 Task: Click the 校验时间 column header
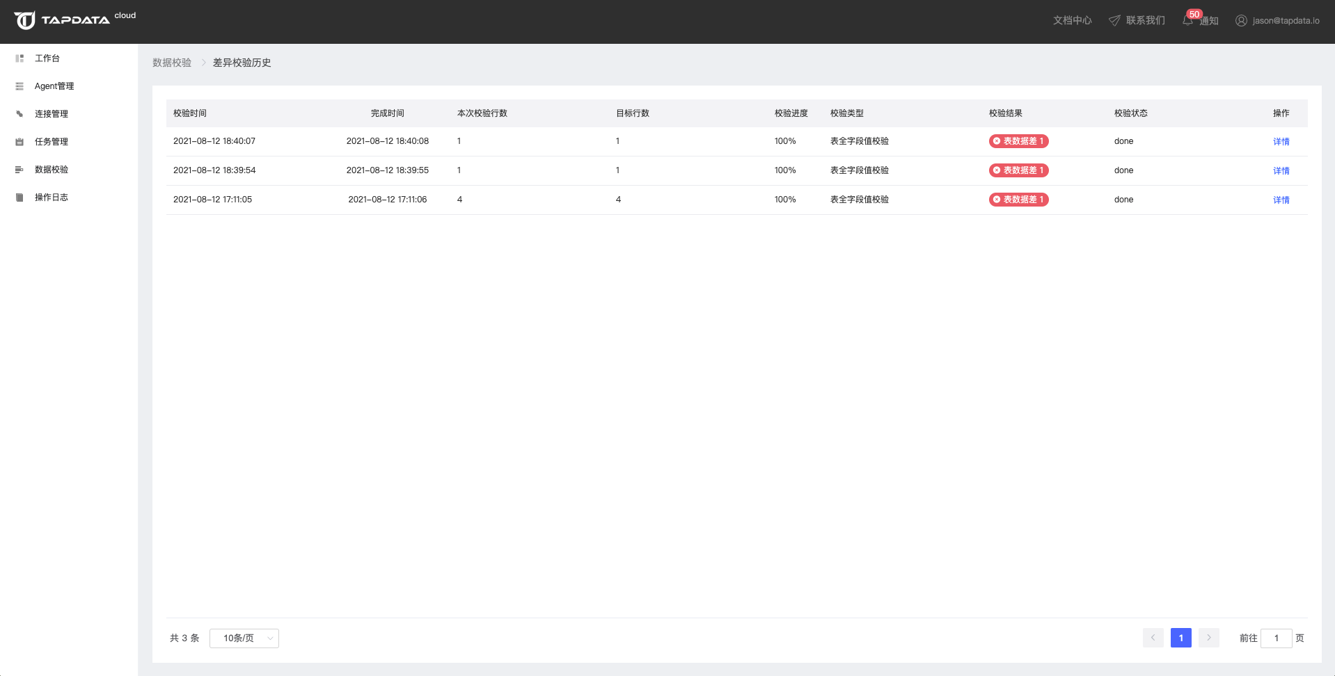[190, 113]
